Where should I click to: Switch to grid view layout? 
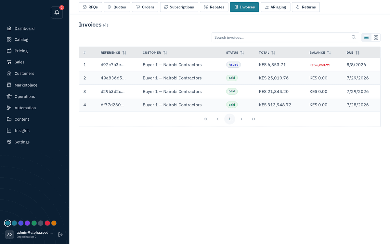point(376,37)
